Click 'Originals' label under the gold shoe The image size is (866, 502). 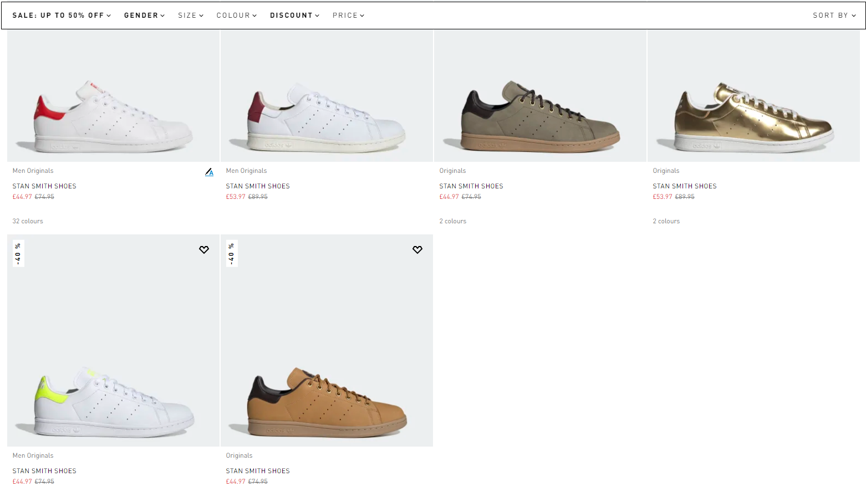[x=666, y=171]
